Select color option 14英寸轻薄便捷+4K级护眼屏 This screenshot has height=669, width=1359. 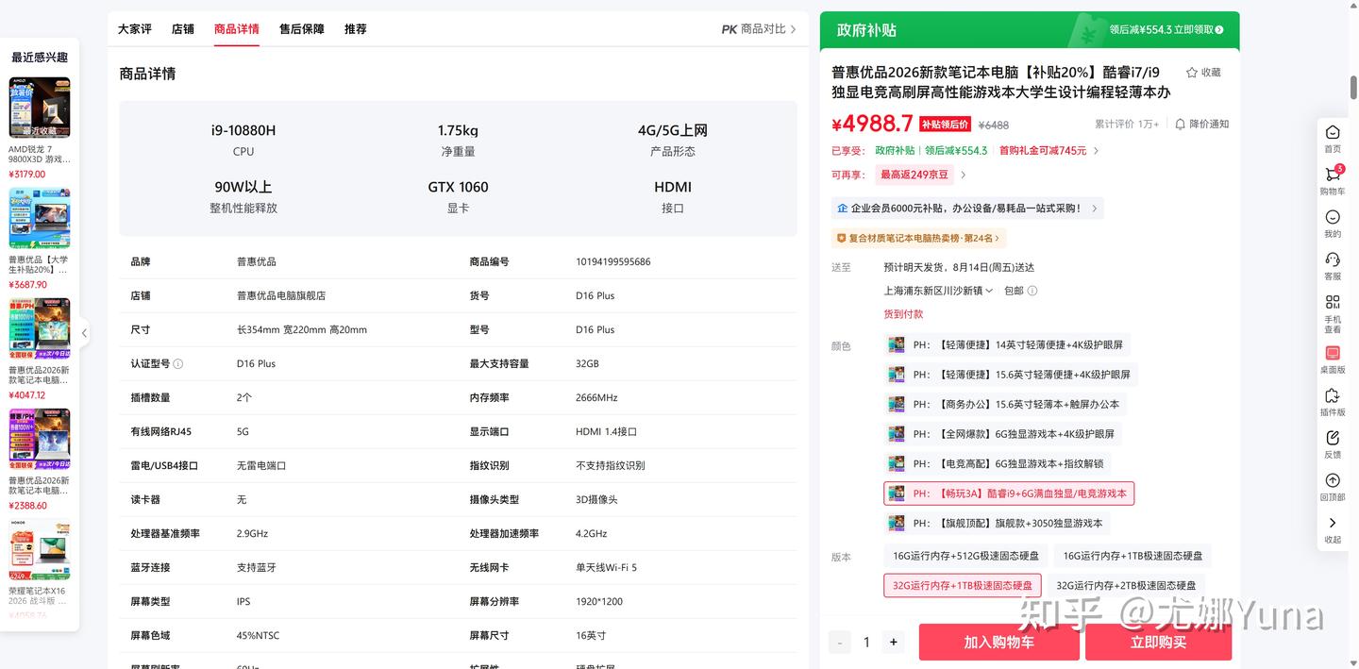click(1008, 344)
